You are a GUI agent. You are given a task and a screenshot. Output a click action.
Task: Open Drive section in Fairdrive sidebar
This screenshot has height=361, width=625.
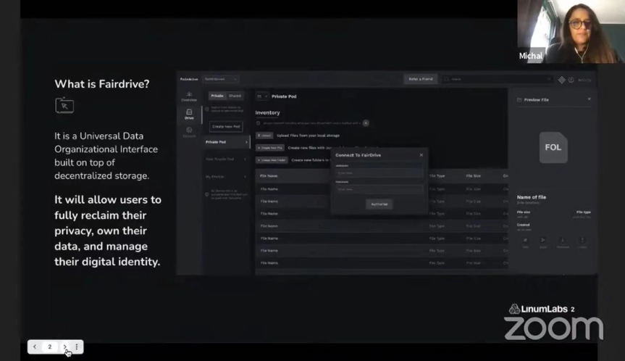pyautogui.click(x=189, y=114)
